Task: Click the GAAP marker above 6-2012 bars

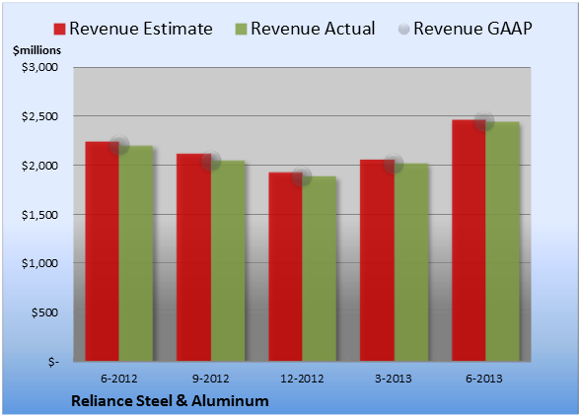Action: 119,145
